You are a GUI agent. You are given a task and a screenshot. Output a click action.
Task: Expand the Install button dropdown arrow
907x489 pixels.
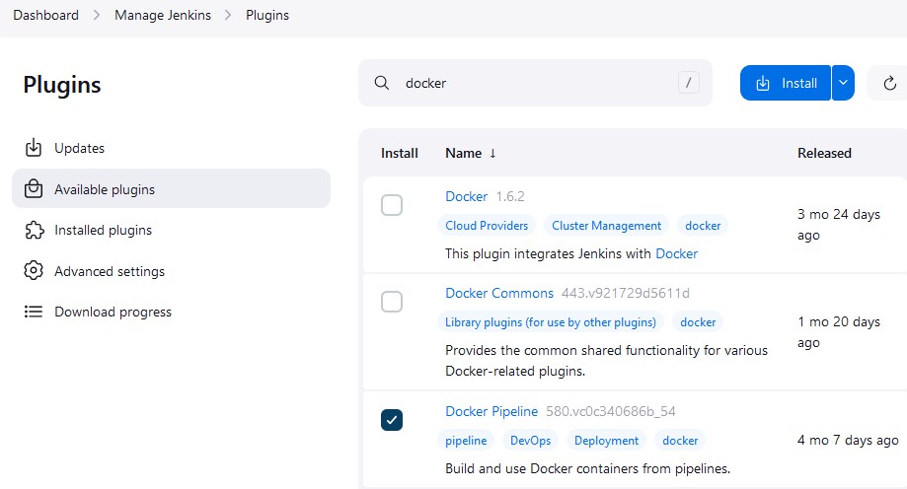844,83
